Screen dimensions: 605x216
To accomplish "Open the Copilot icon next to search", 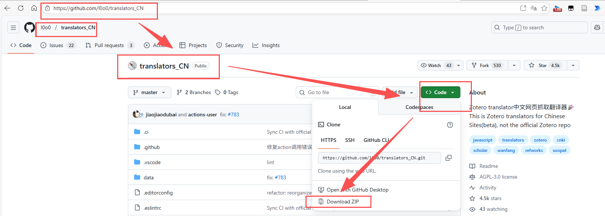I will click(597, 27).
